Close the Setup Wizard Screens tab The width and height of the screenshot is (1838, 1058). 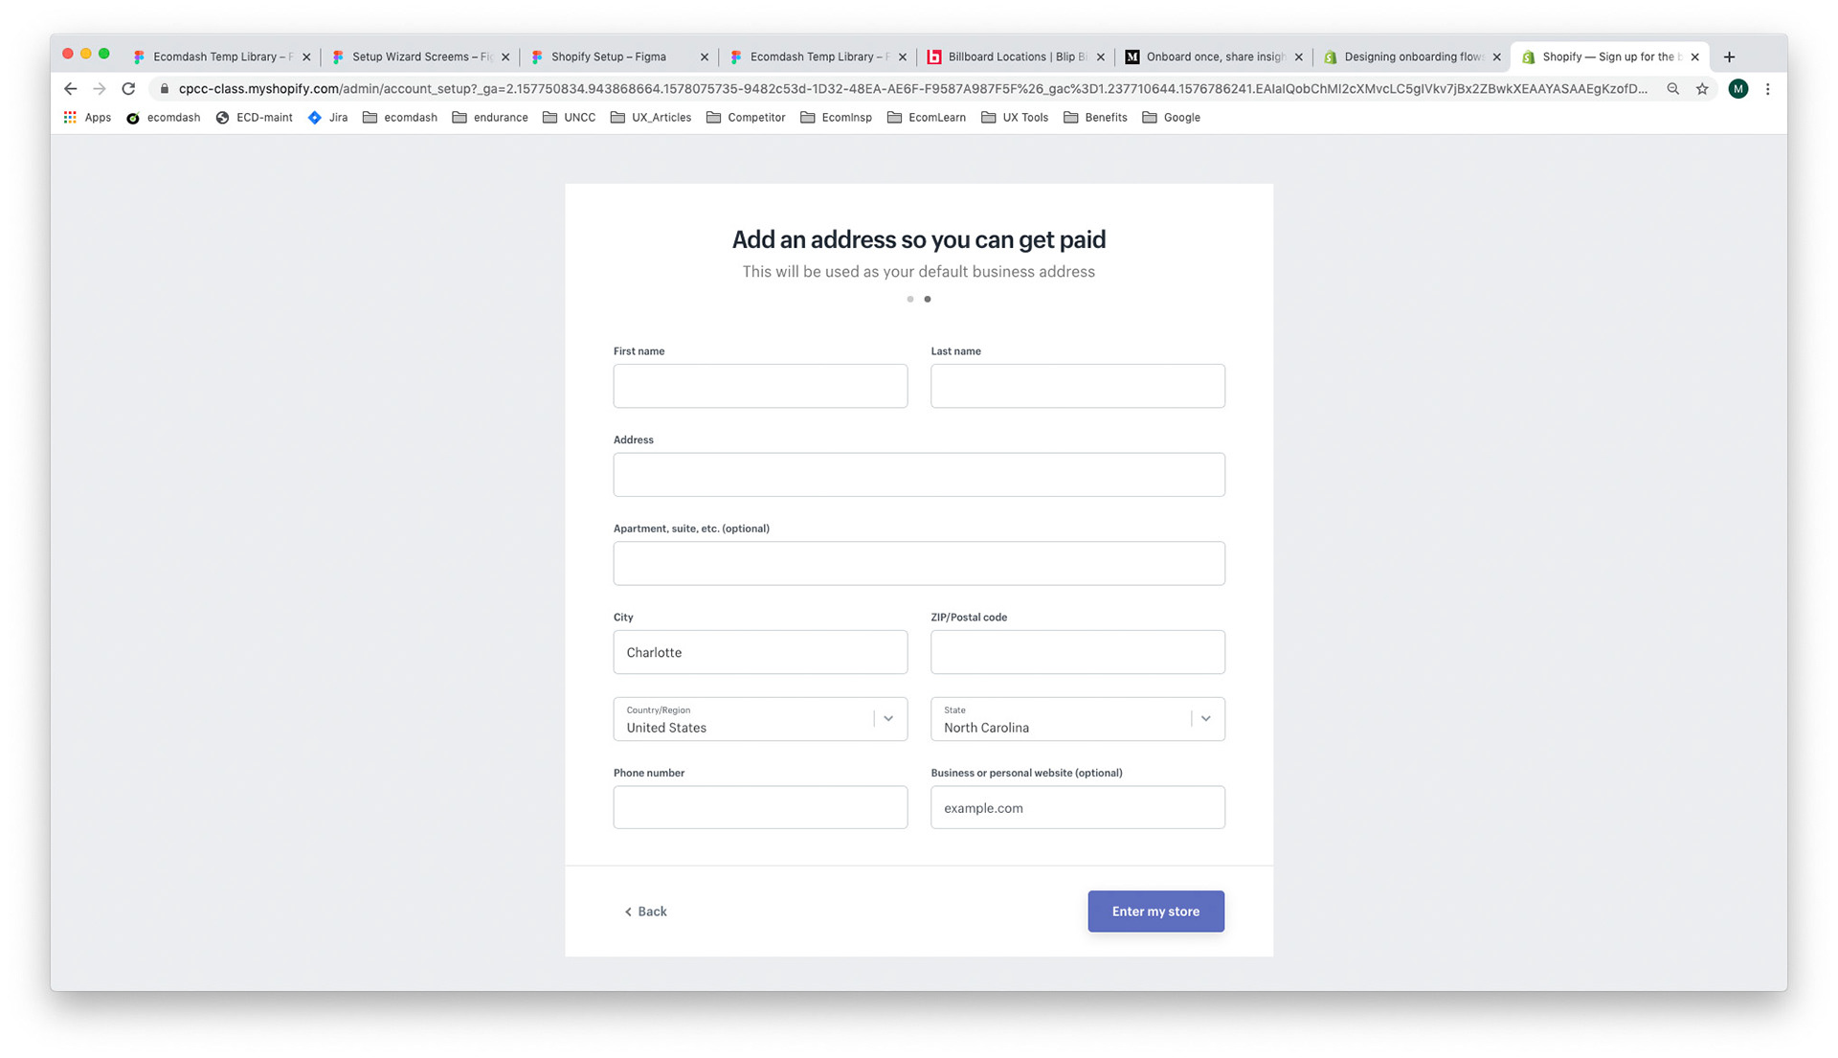tap(505, 57)
